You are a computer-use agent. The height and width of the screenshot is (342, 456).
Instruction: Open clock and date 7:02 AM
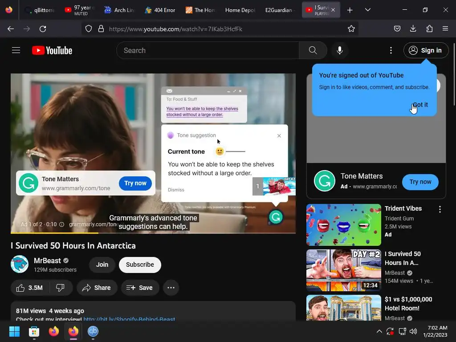pyautogui.click(x=435, y=331)
